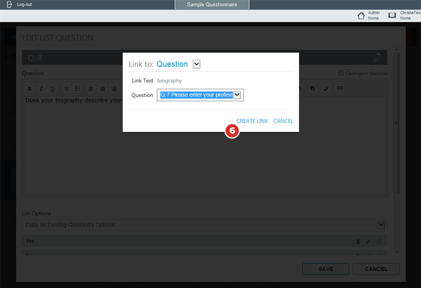Click the Log-out icon

tap(10, 4)
